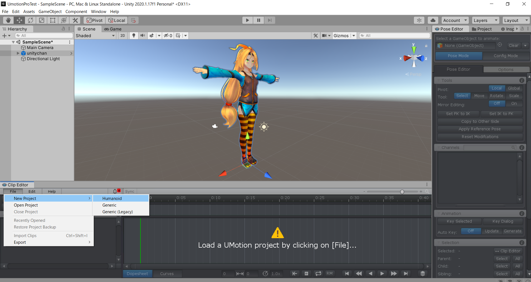
Task: Click the cloud services icon near Account
Action: click(x=433, y=20)
